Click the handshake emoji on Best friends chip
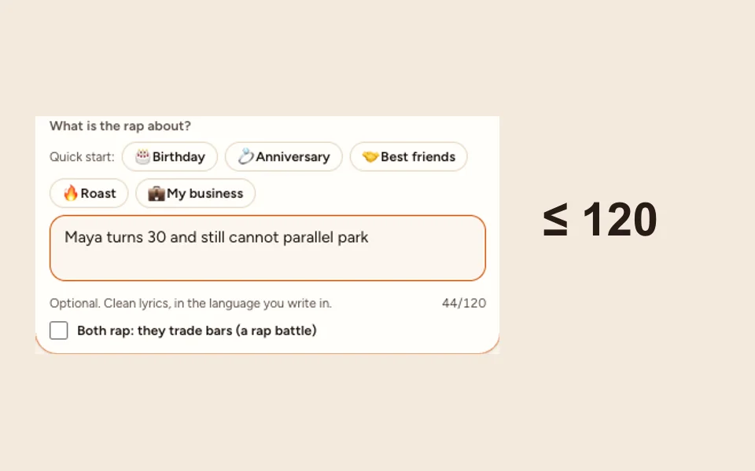The image size is (755, 471). tap(370, 157)
